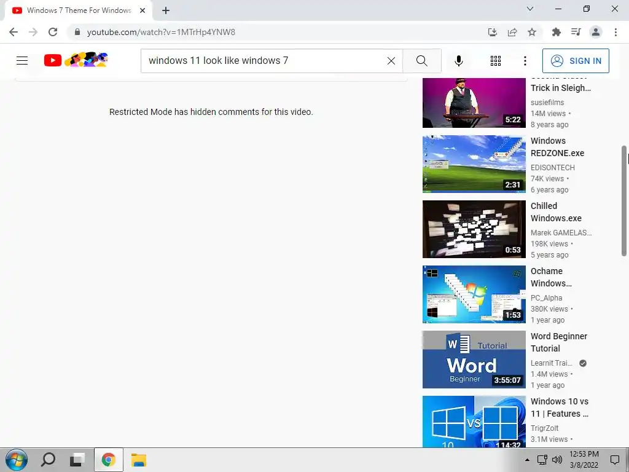Open tab search chevron
The width and height of the screenshot is (629, 472).
point(530,9)
